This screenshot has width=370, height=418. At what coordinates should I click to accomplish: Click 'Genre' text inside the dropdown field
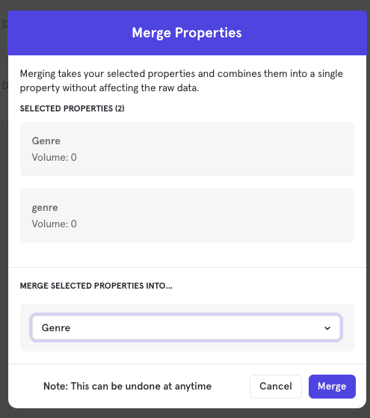point(56,328)
